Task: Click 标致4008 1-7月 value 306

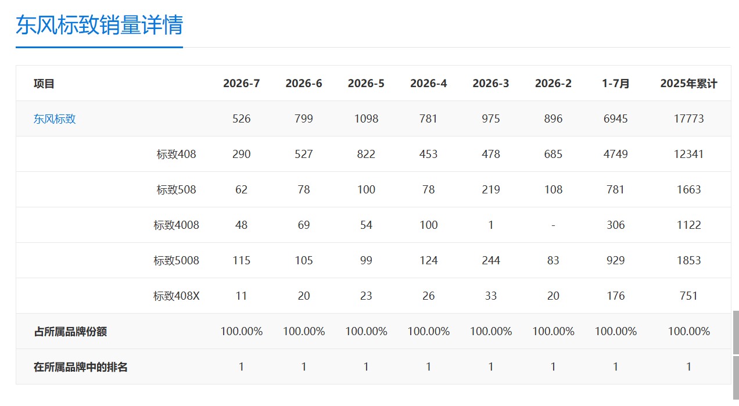Action: (616, 225)
